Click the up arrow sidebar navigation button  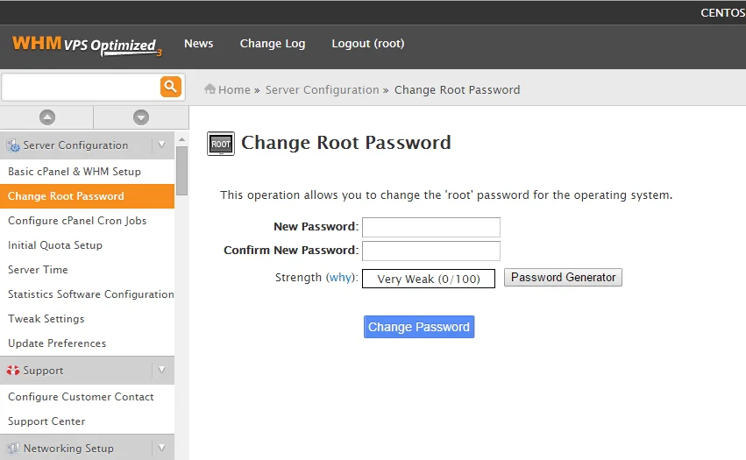(x=47, y=117)
